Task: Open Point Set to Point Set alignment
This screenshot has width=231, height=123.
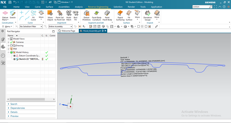Action: coord(60,16)
